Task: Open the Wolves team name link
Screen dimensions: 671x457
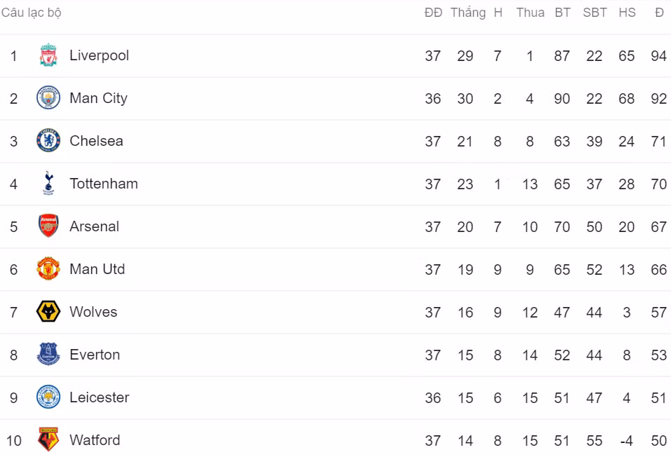Action: pyautogui.click(x=93, y=312)
